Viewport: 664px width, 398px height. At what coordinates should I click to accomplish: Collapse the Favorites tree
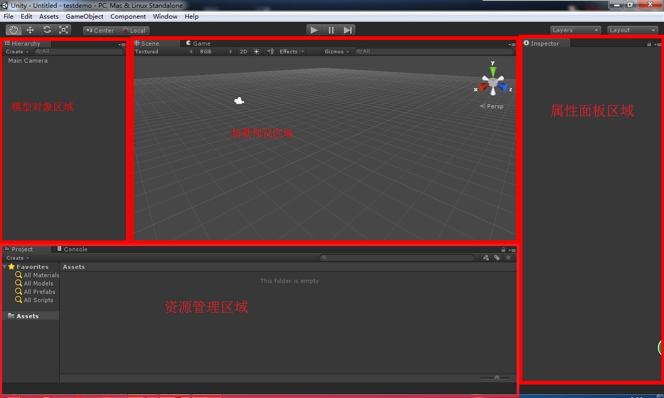click(5, 267)
